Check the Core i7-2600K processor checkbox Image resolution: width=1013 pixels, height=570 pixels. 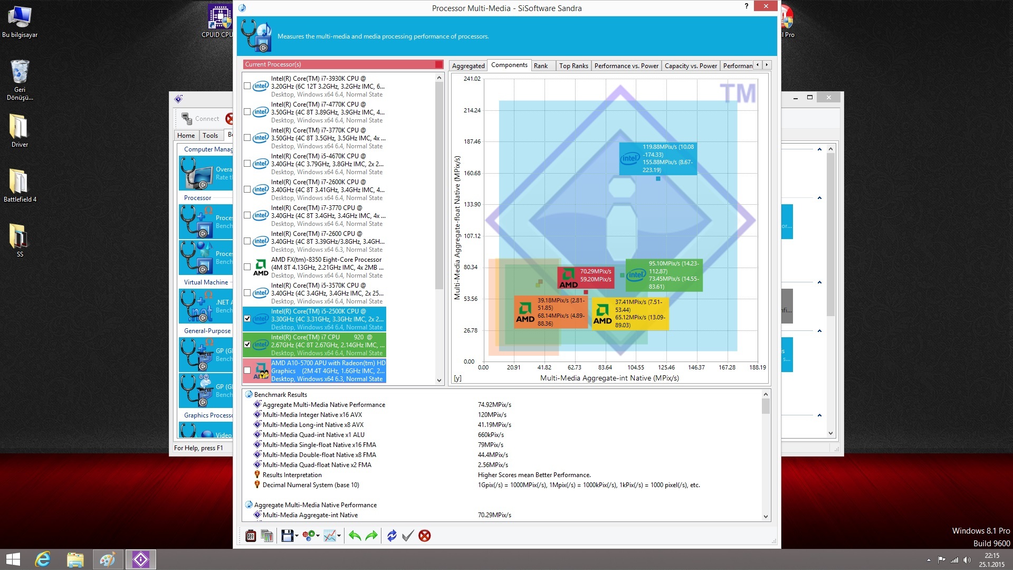pyautogui.click(x=247, y=189)
